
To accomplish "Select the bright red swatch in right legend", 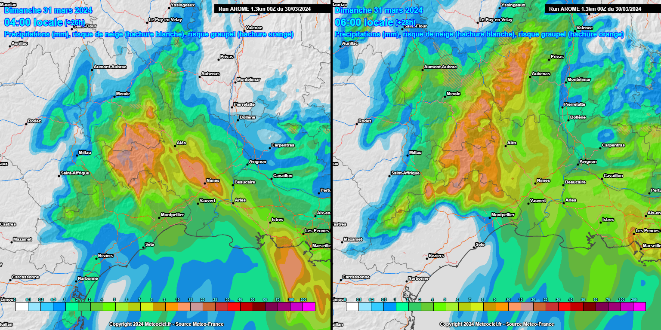I will click(564, 306).
